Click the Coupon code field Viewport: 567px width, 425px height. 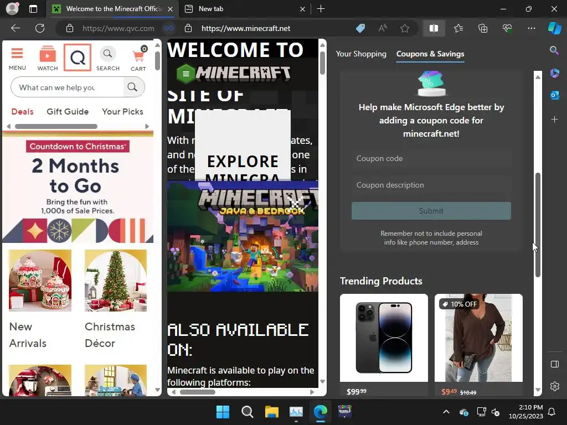pos(431,159)
